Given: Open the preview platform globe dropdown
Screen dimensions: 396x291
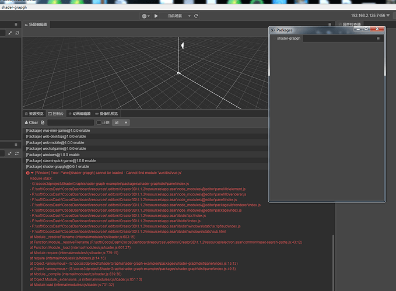Looking at the screenshot, I should [145, 16].
